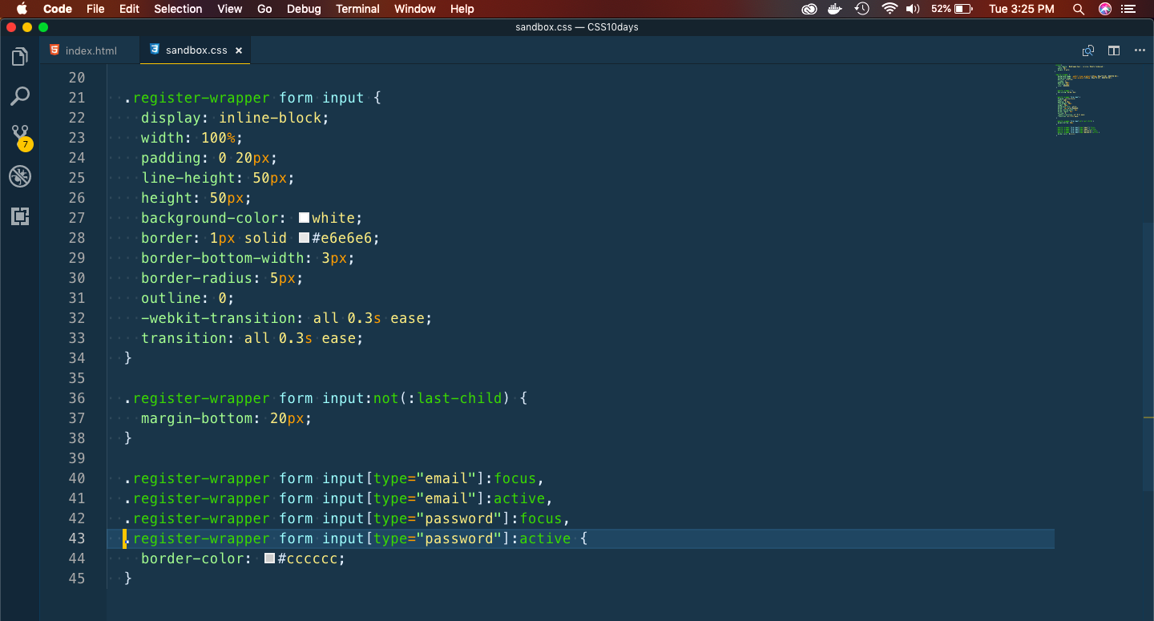Screen dimensions: 1154x621
Task: Click 'input[type="password"]:focus,' on line 42
Action: [x=446, y=518]
